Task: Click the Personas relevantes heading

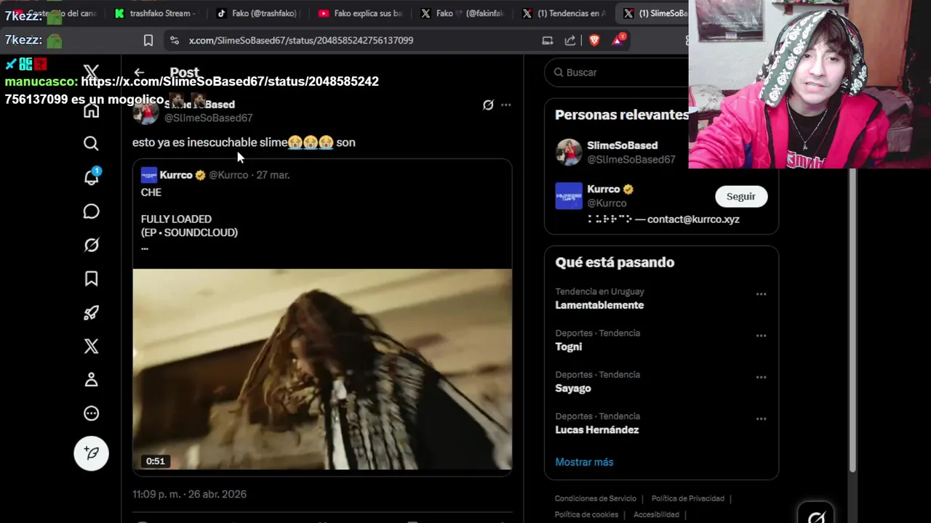Action: point(622,115)
